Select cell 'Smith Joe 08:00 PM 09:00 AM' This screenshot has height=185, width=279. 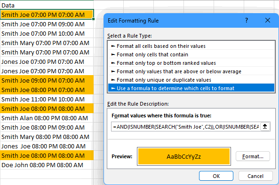(x=47, y=127)
